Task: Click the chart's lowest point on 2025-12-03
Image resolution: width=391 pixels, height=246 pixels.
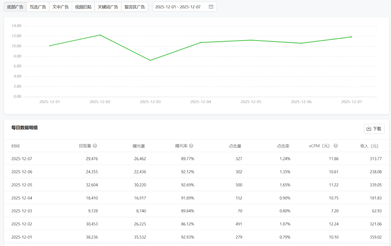Action: (150, 60)
